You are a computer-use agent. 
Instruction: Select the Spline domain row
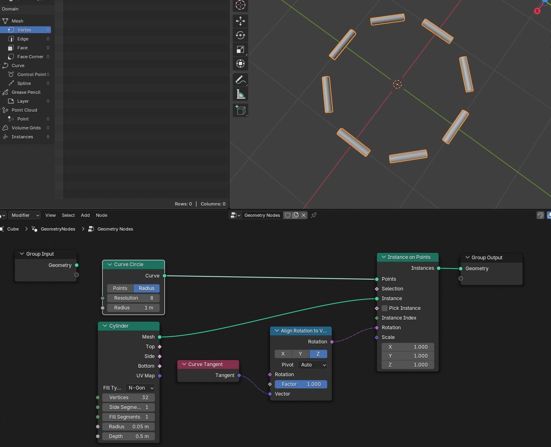click(26, 83)
